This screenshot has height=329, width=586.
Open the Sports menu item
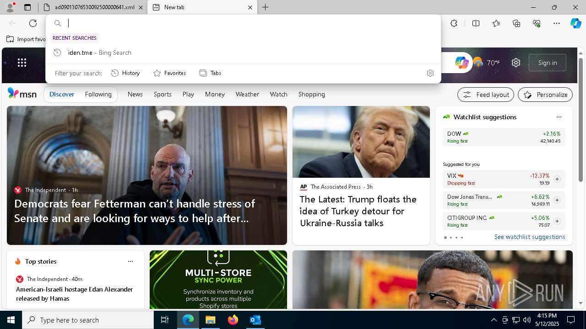(x=163, y=94)
